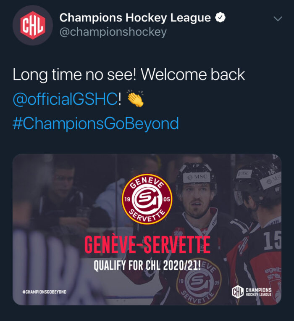Image resolution: width=294 pixels, height=321 pixels.
Task: Open the #ChampionsGoBeyond hashtag link
Action: click(96, 124)
